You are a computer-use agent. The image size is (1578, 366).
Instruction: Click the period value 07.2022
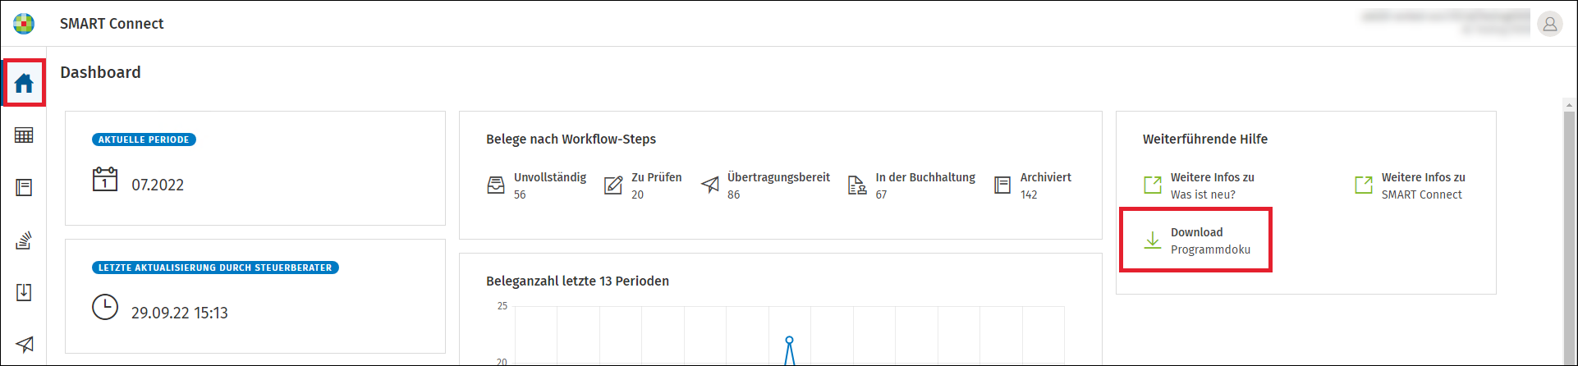(x=158, y=185)
